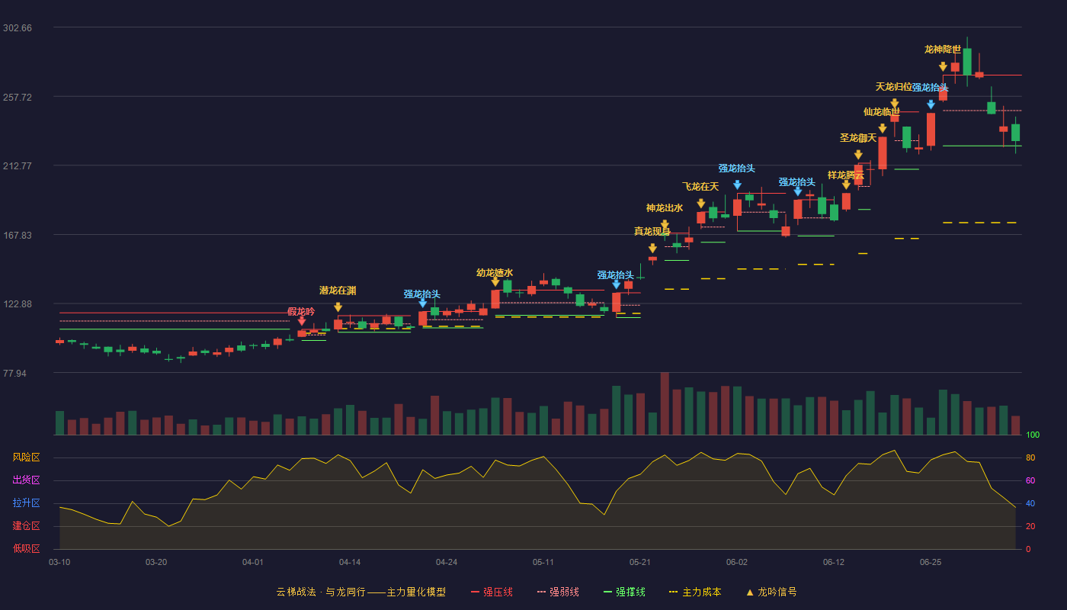Select the 拉升区 zone label
1067x610 pixels.
27,503
